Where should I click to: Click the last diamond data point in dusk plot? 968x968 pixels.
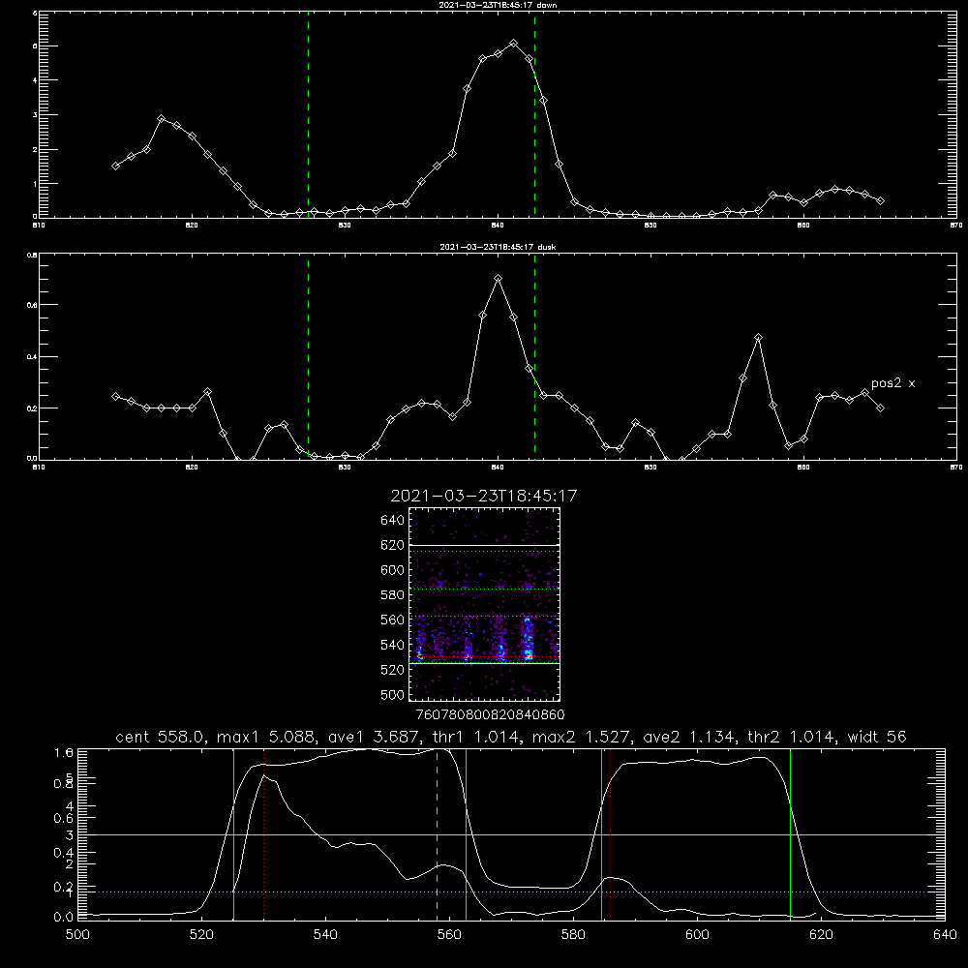880,408
